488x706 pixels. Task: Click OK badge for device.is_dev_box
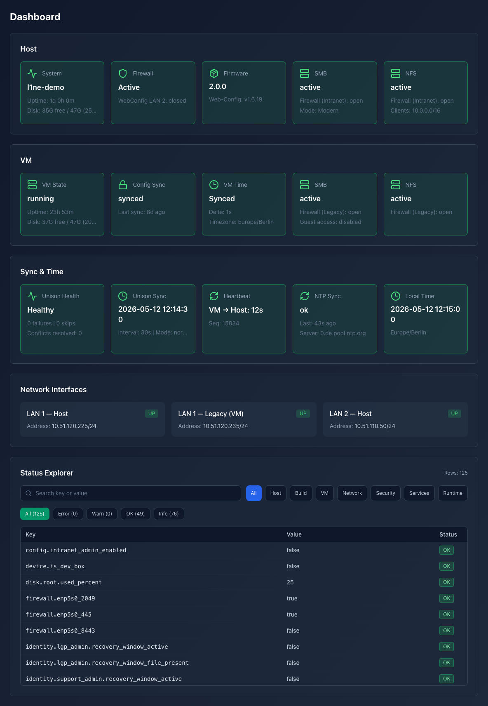[446, 566]
